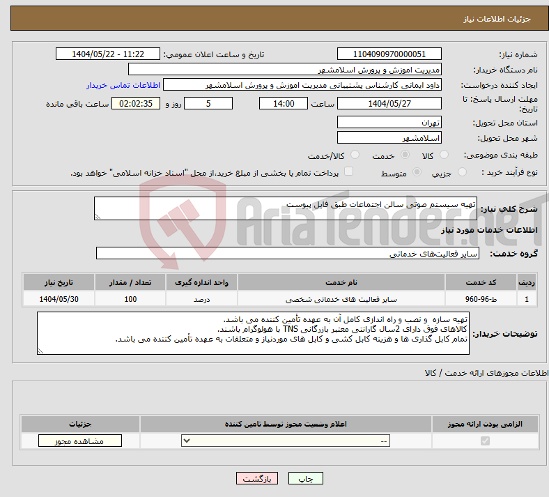The height and width of the screenshot is (497, 549).
Task: Click the بازگشت back button
Action: coord(257,478)
